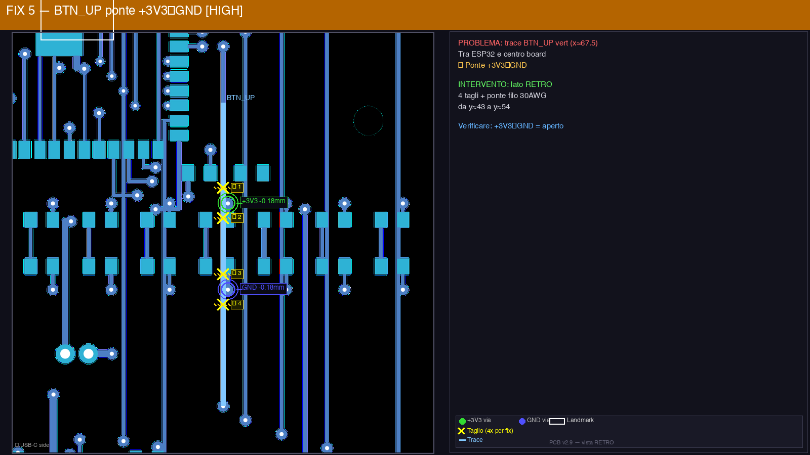
Task: Click the green-circled +3V3 via
Action: (228, 203)
